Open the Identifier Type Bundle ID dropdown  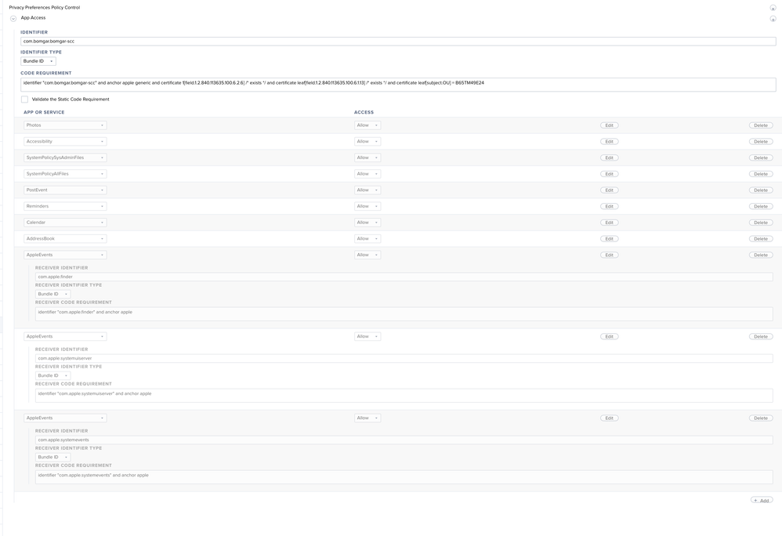pos(38,61)
